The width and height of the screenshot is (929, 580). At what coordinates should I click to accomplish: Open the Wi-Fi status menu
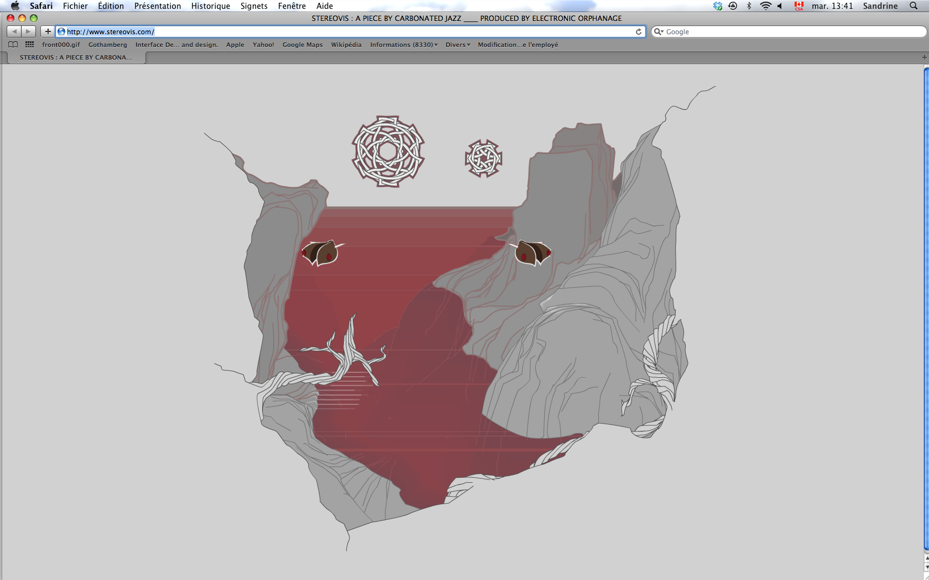tap(765, 6)
